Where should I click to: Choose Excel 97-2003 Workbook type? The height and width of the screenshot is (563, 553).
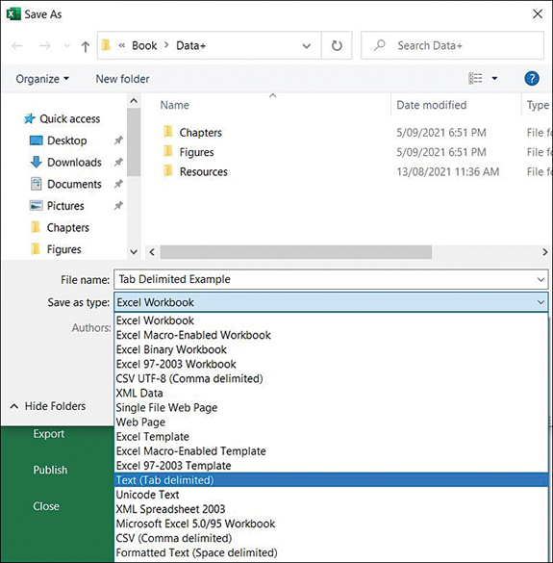(331, 364)
